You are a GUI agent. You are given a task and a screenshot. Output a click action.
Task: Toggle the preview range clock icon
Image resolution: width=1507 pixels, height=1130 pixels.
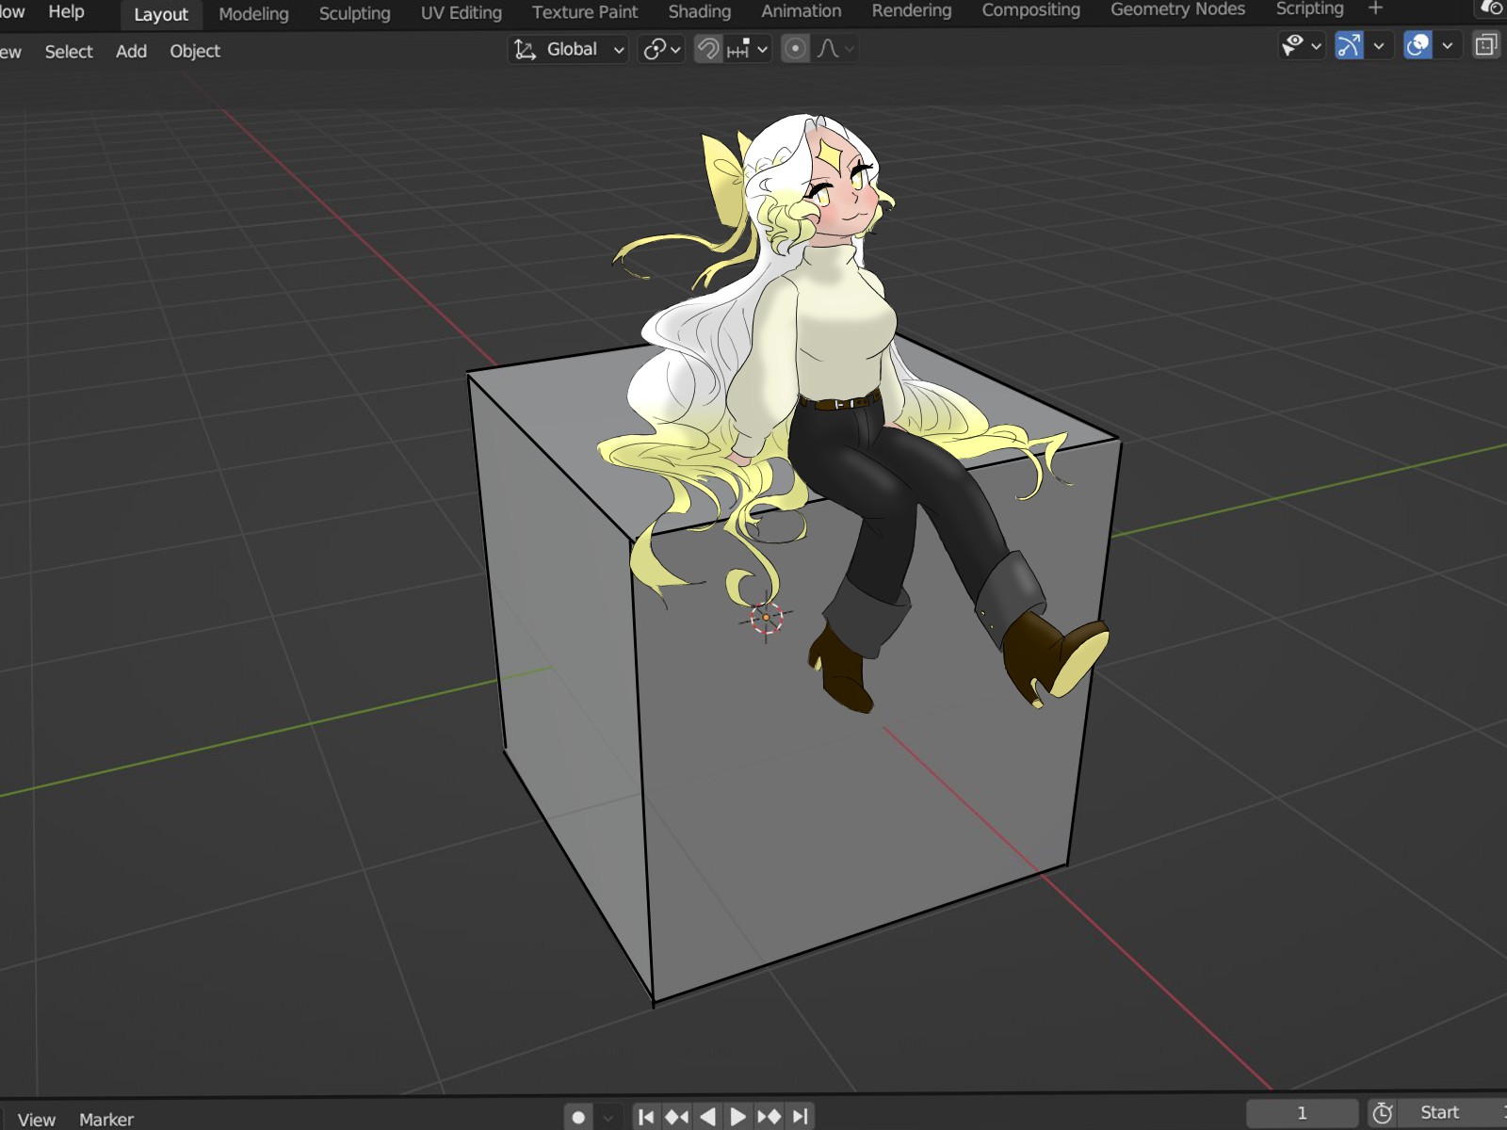point(1382,1113)
